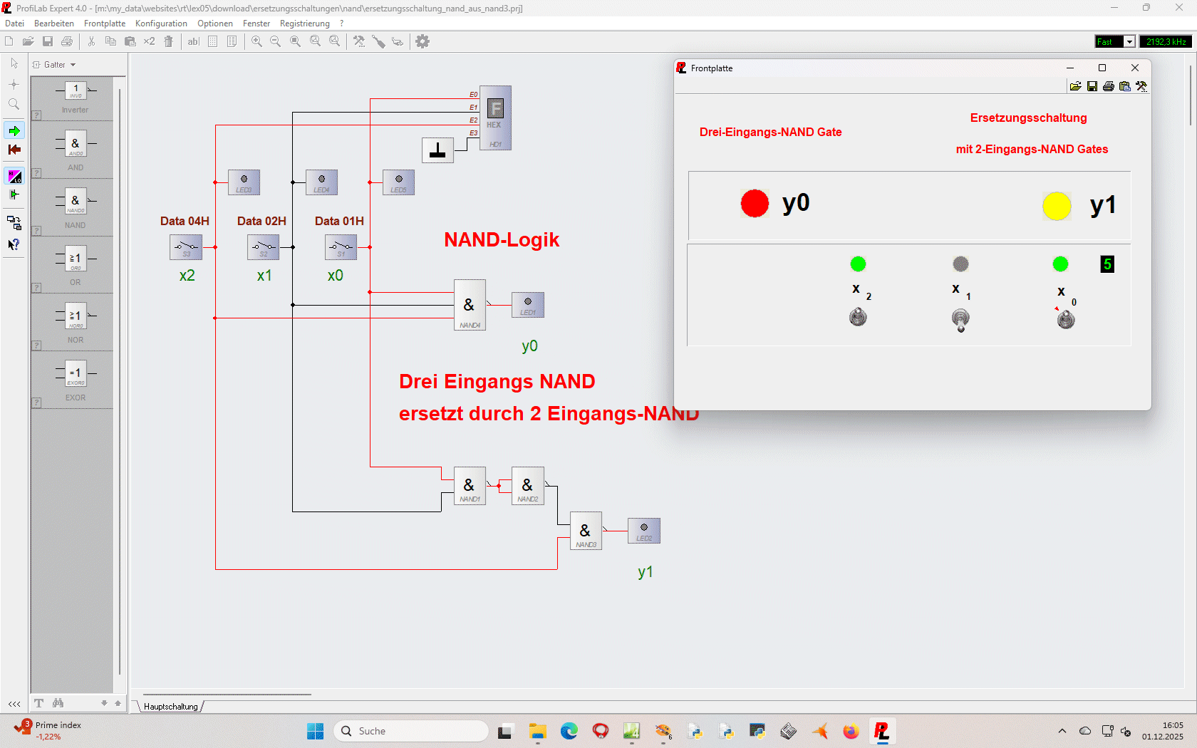Click the red stop simulation arrow icon
Viewport: 1197px width, 748px height.
14,150
